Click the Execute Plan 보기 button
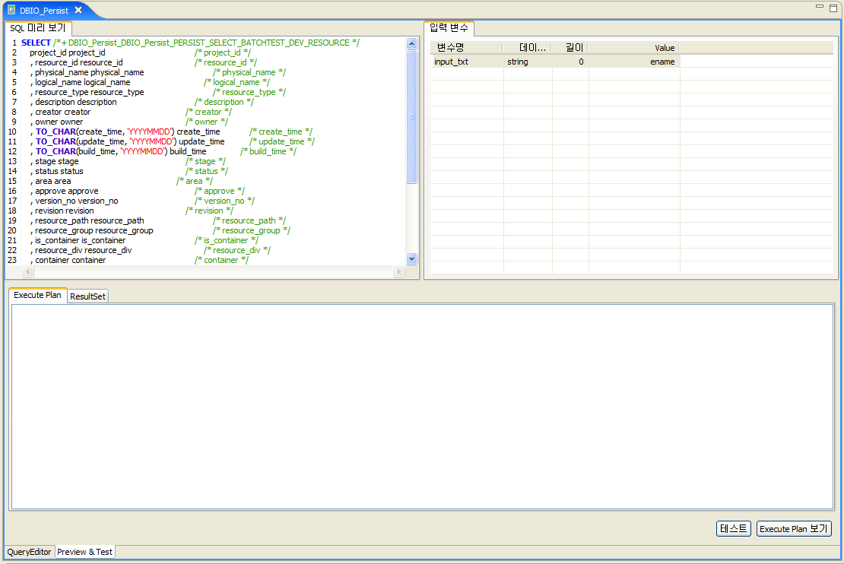 (x=794, y=528)
